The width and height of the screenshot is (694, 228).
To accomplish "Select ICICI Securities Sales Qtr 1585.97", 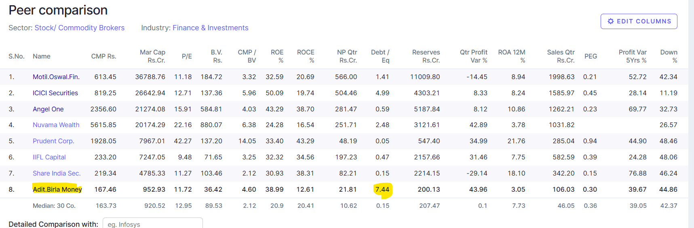I will [562, 93].
